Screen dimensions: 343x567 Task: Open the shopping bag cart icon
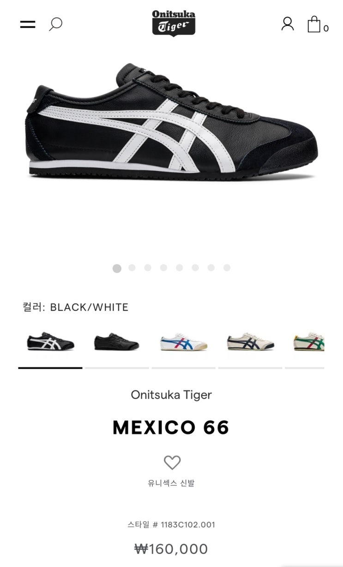click(318, 24)
